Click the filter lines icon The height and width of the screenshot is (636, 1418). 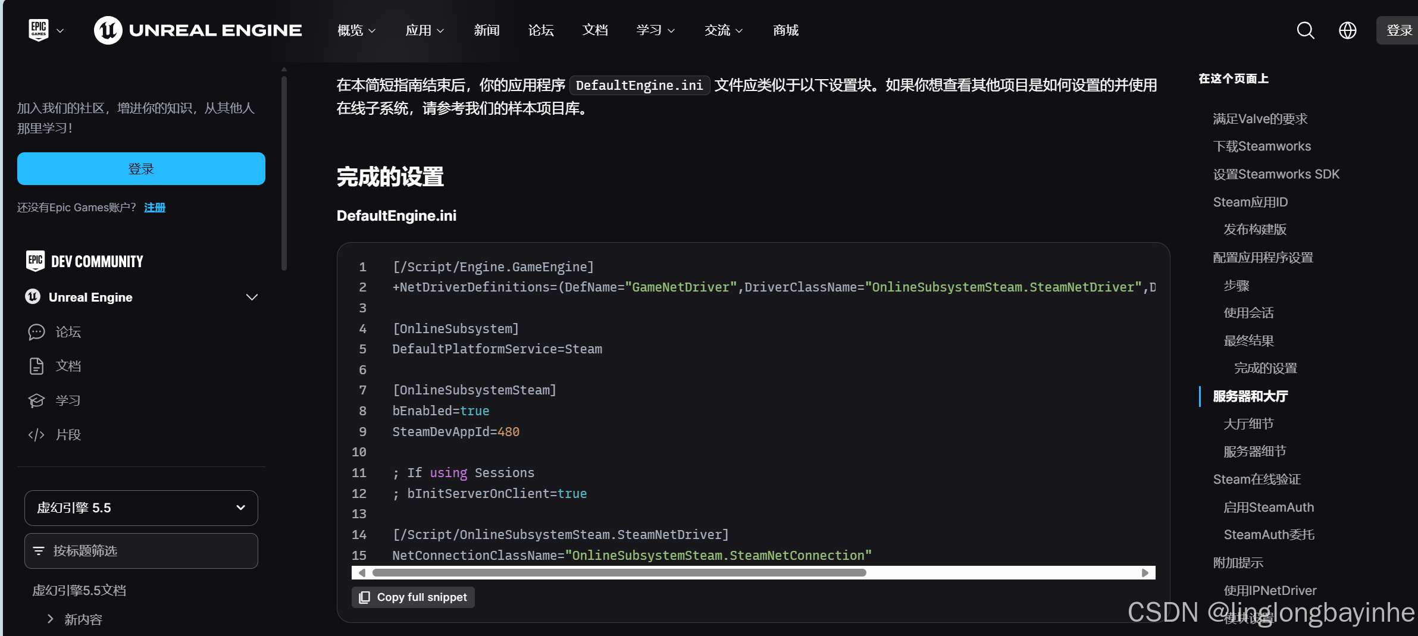pos(39,551)
